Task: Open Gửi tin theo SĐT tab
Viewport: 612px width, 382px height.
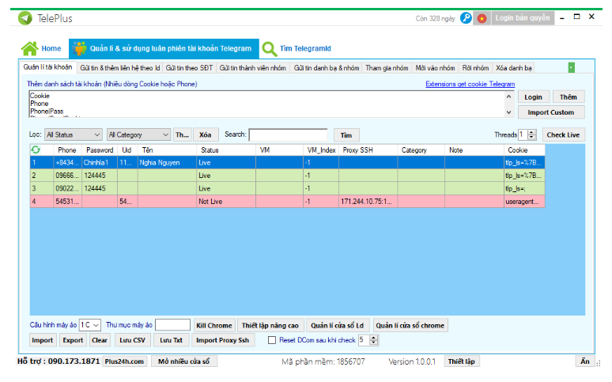Action: tap(189, 68)
